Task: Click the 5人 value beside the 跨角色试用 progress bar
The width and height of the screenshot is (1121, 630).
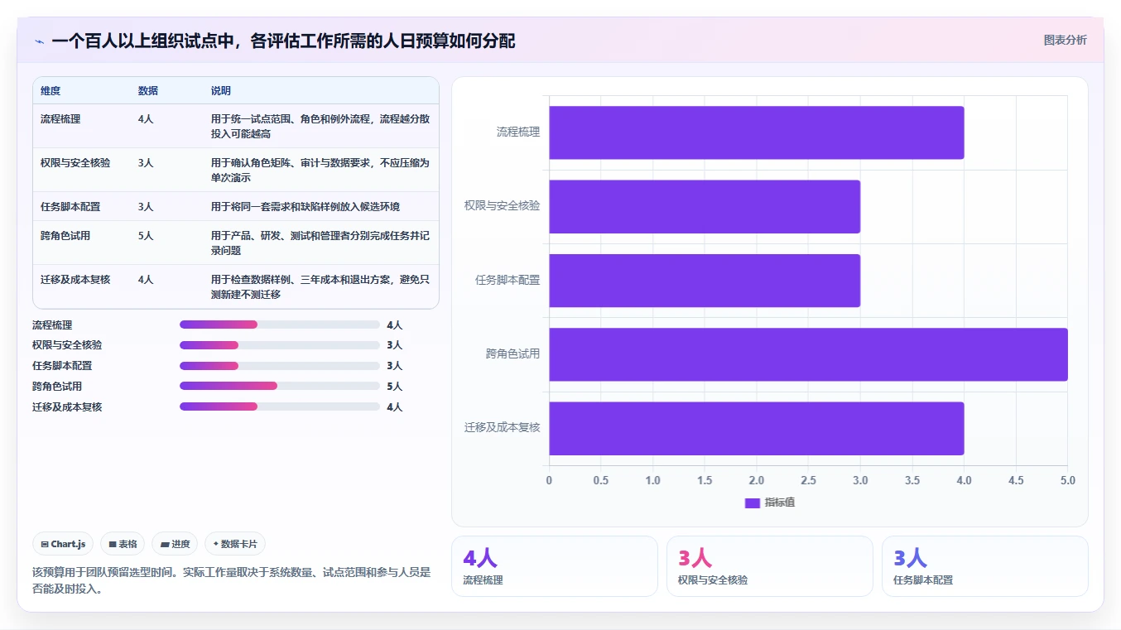Action: coord(394,387)
